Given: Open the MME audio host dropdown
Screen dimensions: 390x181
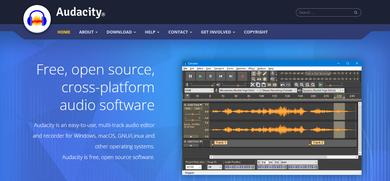Looking at the screenshot, I should (x=199, y=90).
